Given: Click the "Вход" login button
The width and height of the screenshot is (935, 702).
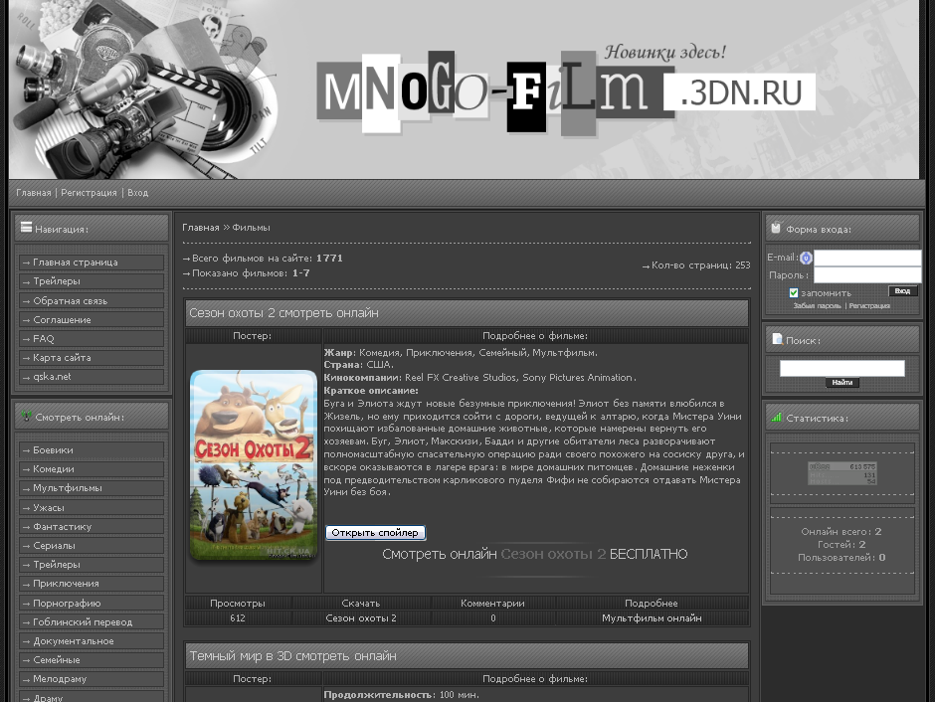Looking at the screenshot, I should (902, 290).
